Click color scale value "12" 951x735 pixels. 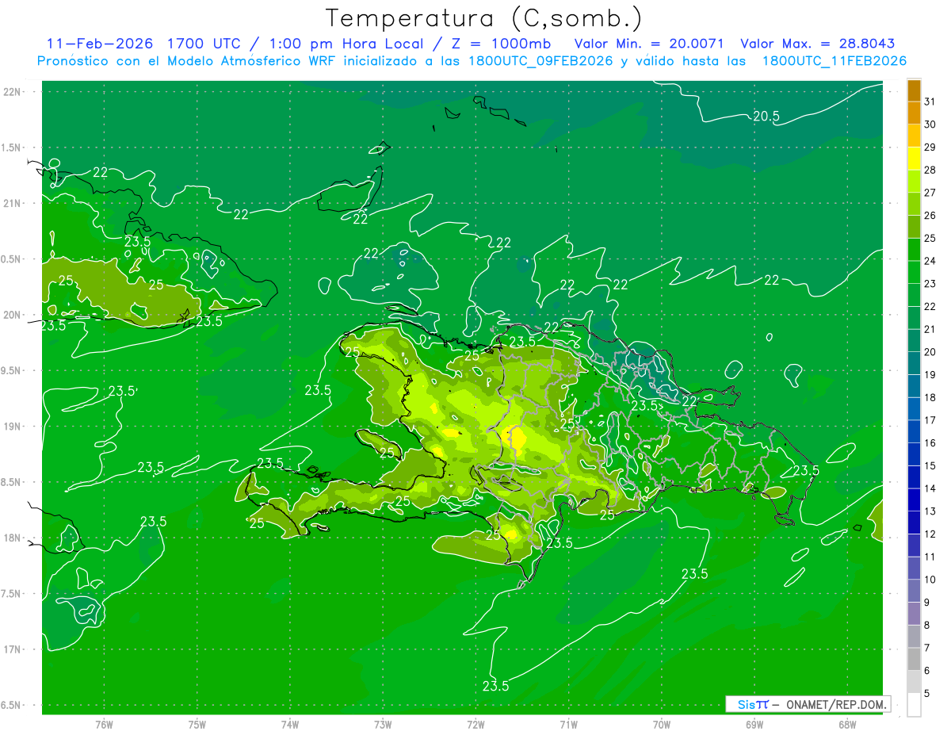pyautogui.click(x=930, y=534)
